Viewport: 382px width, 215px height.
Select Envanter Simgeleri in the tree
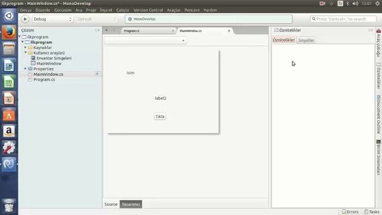click(54, 58)
